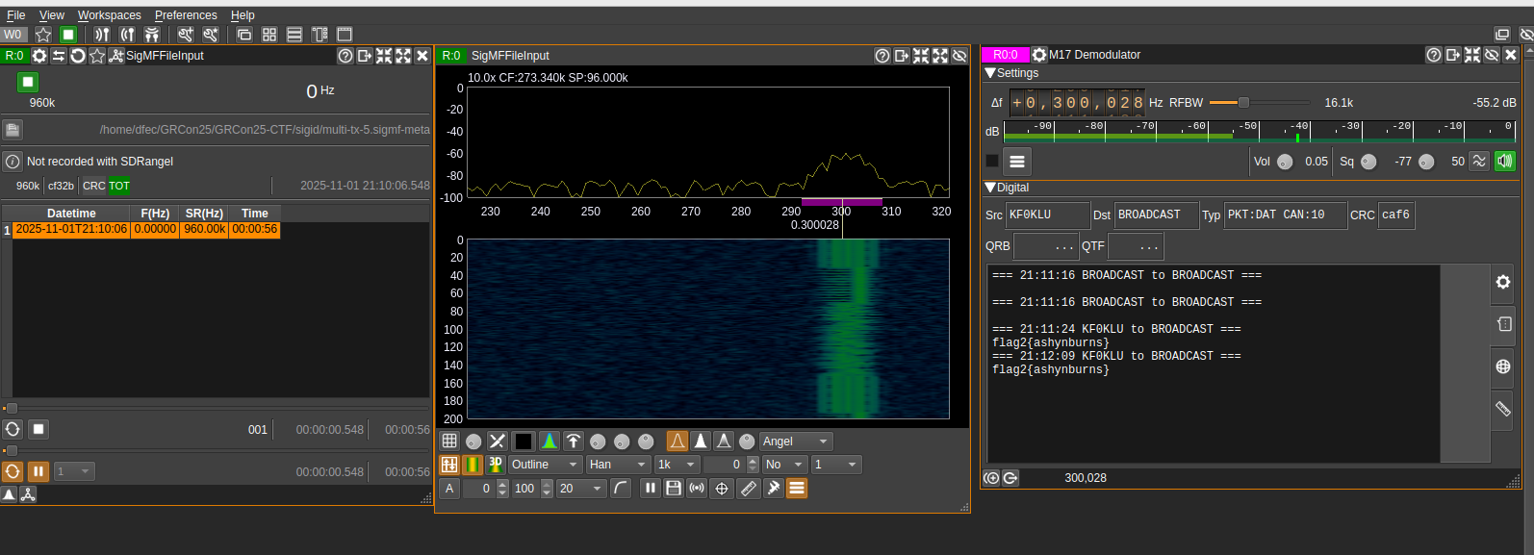Open the Preferences menu
The width and height of the screenshot is (1534, 555).
point(186,15)
